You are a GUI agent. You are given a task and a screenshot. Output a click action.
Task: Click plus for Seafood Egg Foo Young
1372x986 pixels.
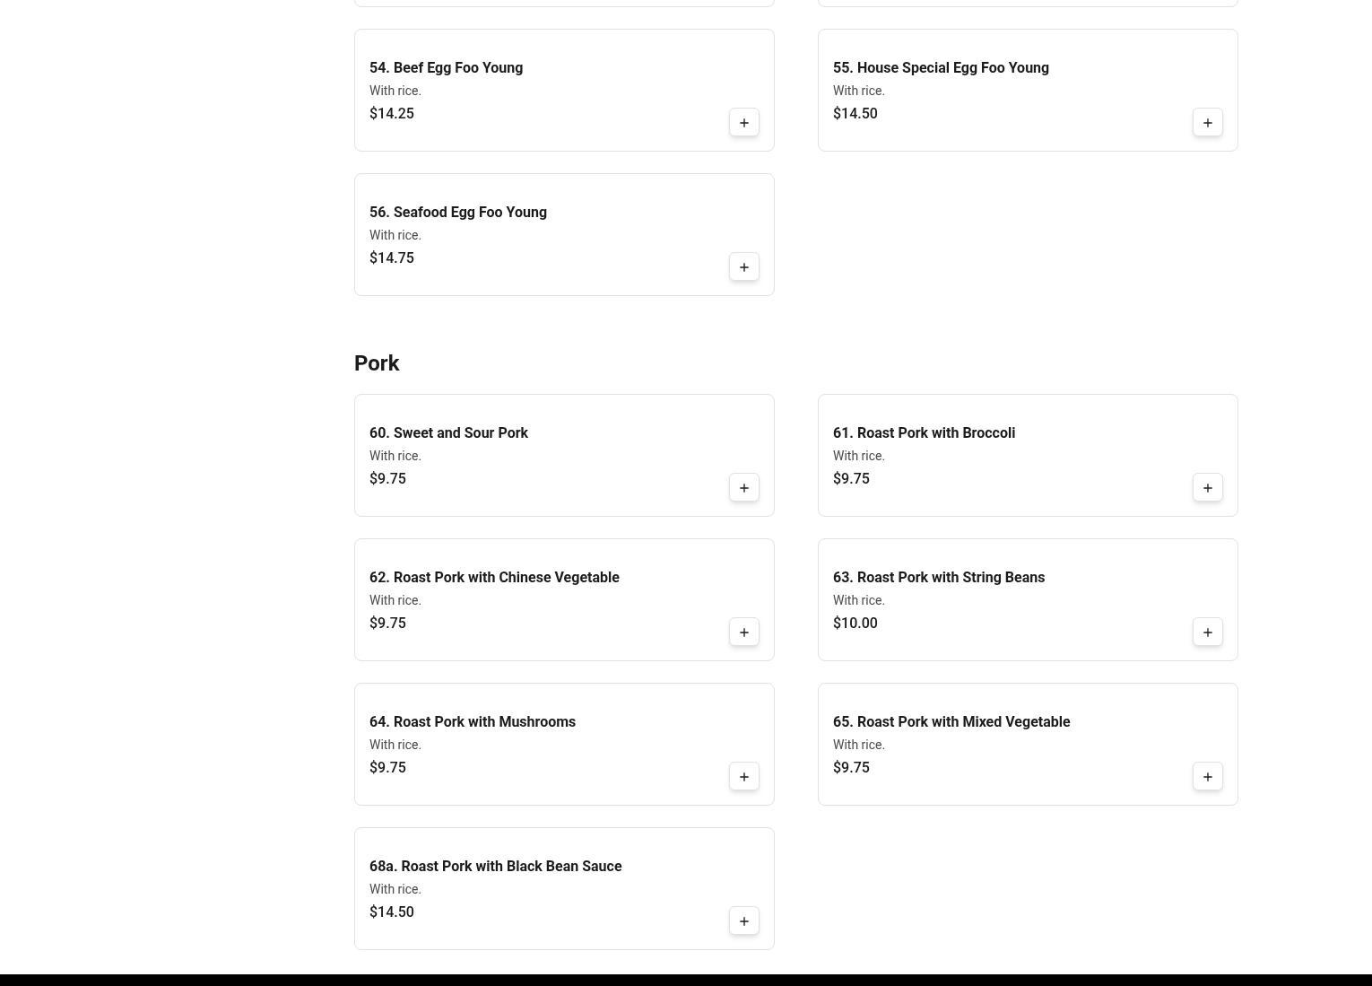744,267
